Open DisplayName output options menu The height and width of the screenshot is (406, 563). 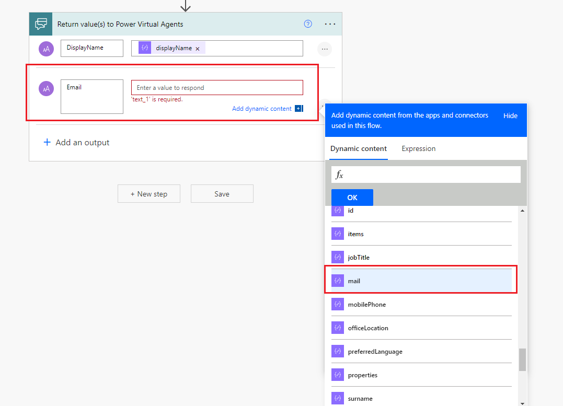325,49
